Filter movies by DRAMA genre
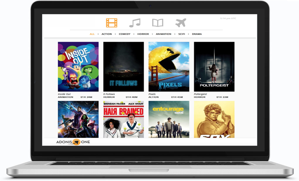The image size is (299, 181). pyautogui.click(x=197, y=34)
